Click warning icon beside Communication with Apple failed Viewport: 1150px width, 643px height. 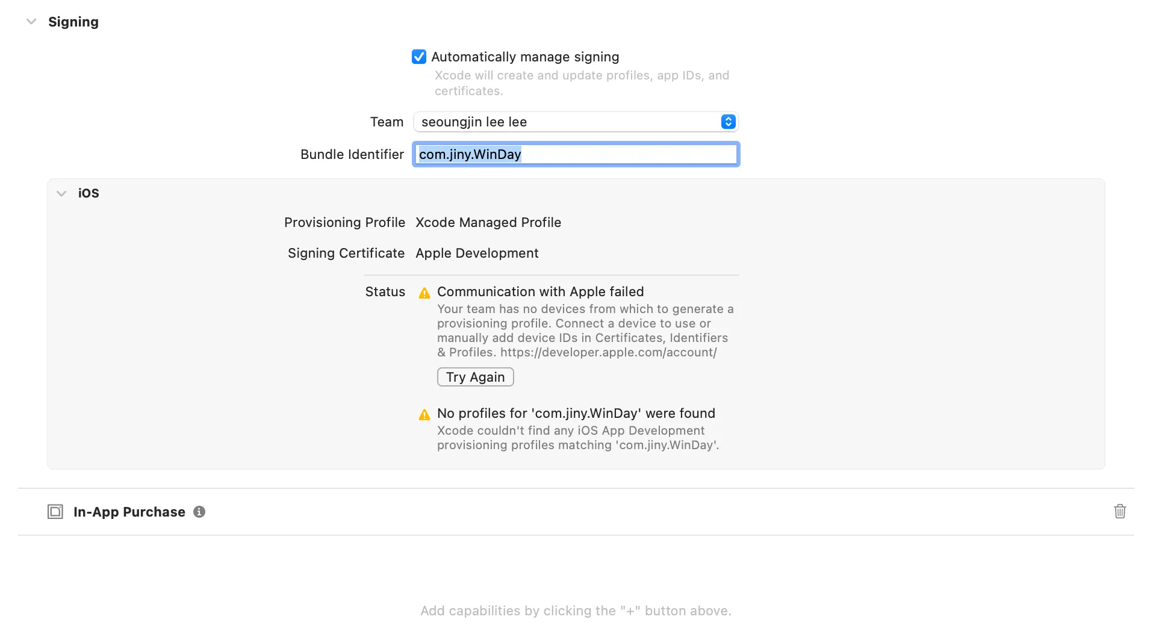(424, 293)
